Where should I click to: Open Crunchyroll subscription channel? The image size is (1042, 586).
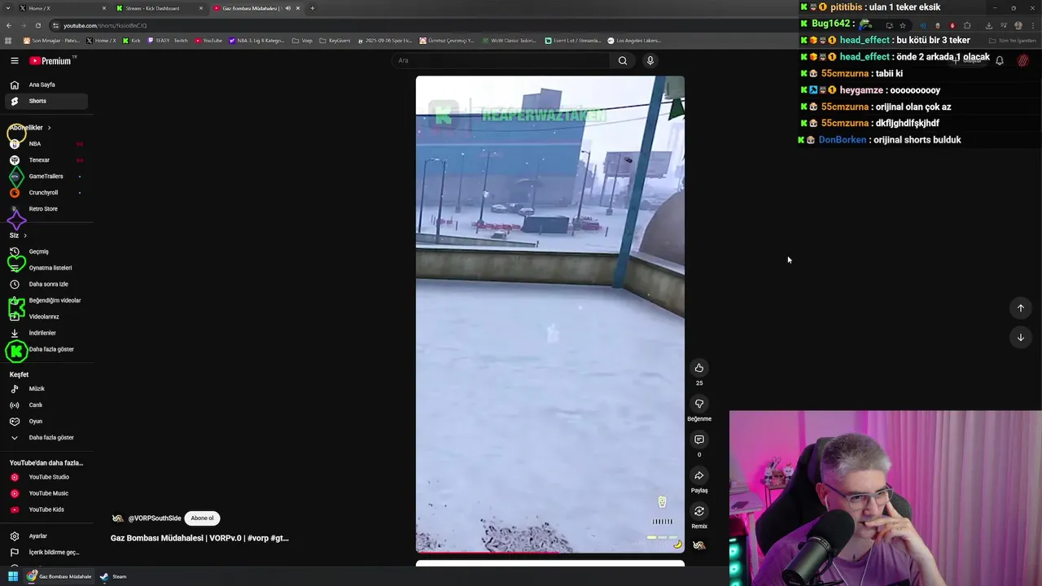46,193
